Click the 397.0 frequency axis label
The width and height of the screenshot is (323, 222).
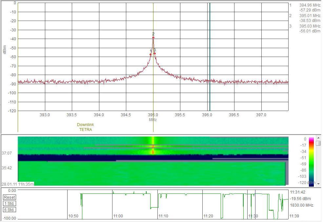click(261, 115)
